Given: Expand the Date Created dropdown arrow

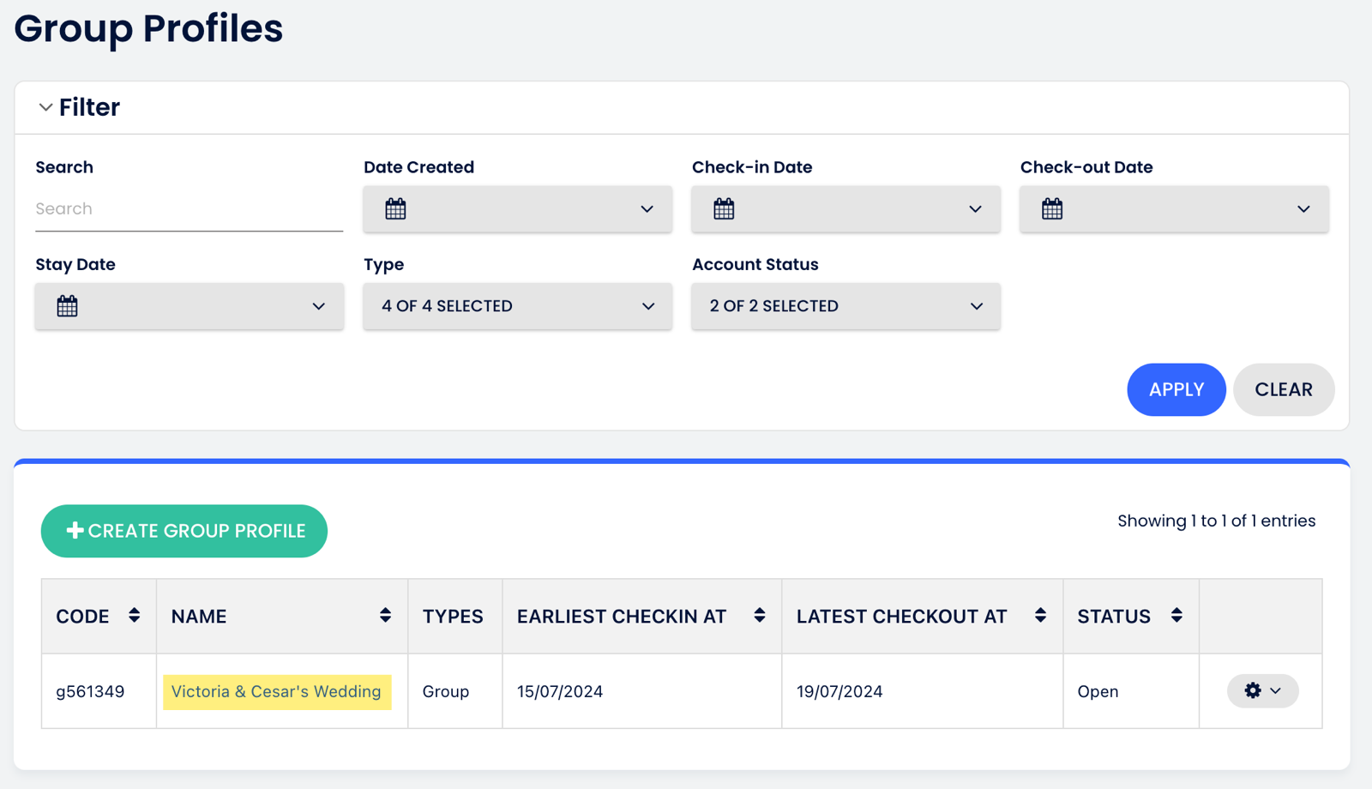Looking at the screenshot, I should 647,209.
